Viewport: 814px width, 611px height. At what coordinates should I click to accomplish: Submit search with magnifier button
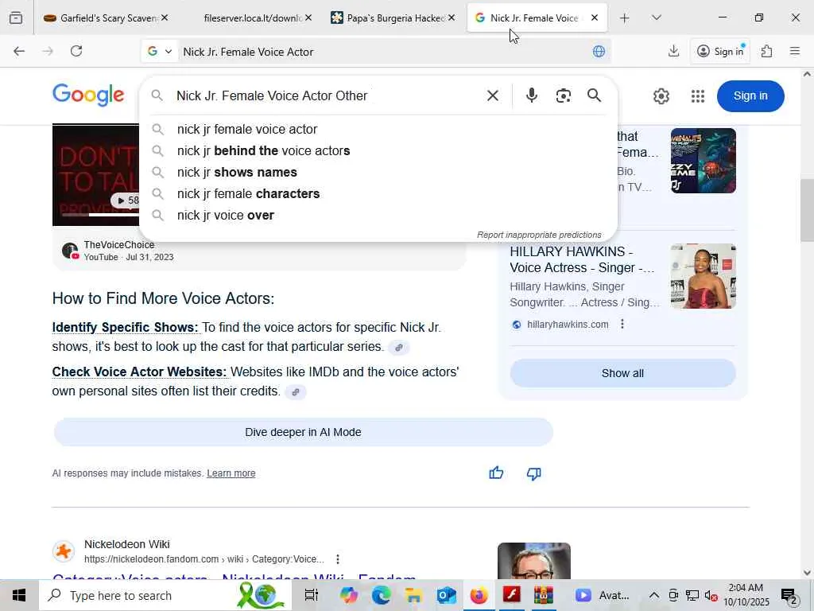click(595, 95)
